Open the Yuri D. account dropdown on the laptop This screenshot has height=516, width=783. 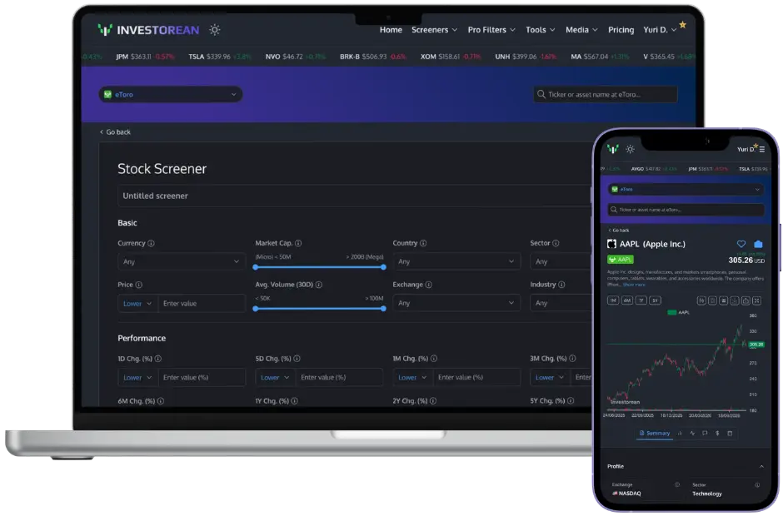[660, 30]
